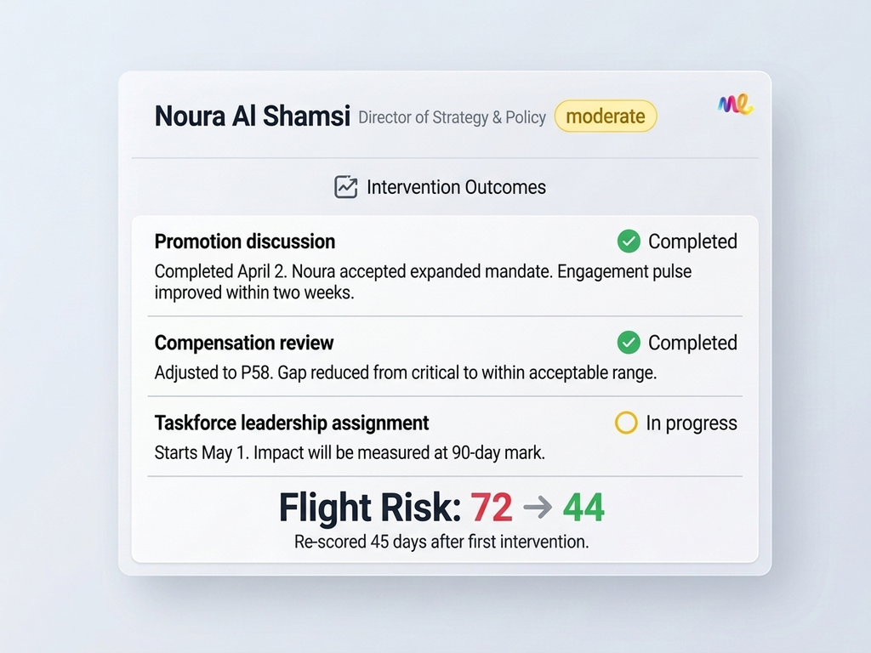Click the Intervention Outcomes chart icon
Screen dimensions: 871x653
(x=345, y=187)
